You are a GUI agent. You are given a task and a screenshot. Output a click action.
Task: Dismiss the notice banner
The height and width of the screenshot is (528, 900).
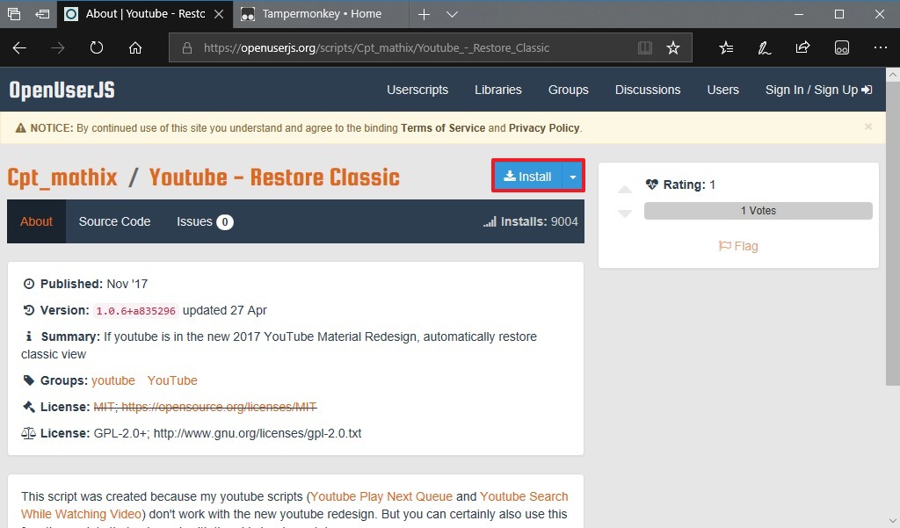click(868, 127)
